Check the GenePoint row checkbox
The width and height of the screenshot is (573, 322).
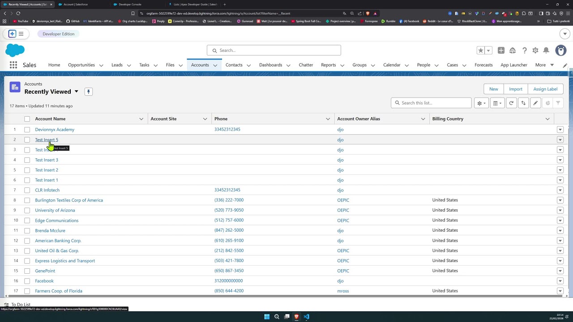click(27, 271)
